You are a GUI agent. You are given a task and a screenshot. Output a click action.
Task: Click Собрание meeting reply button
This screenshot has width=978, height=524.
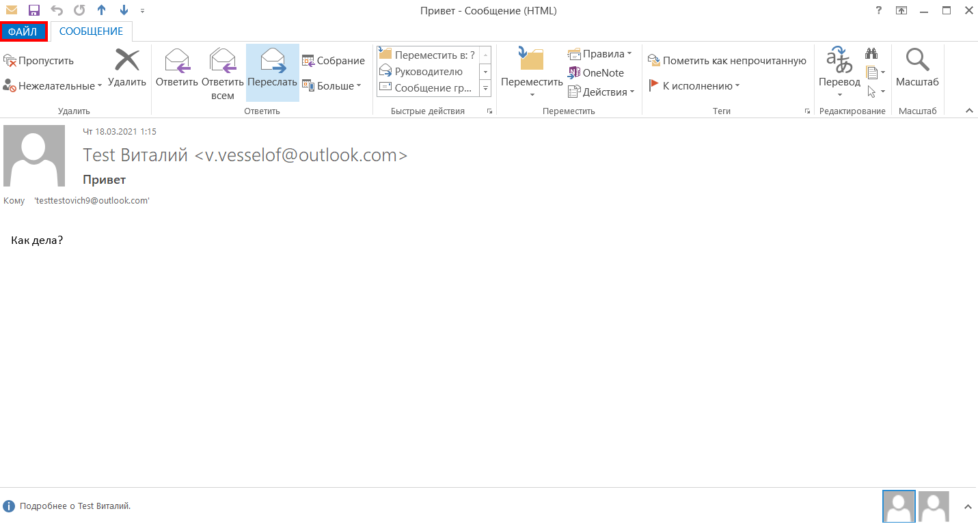click(x=334, y=61)
